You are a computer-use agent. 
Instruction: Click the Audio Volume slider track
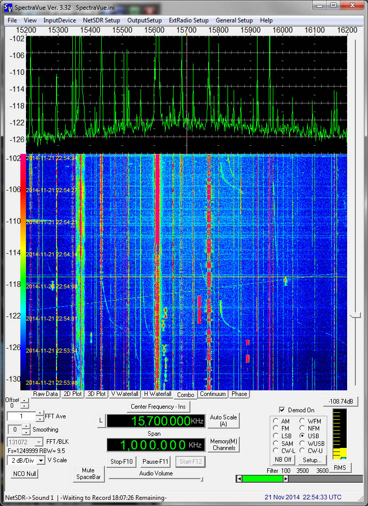tap(156, 479)
